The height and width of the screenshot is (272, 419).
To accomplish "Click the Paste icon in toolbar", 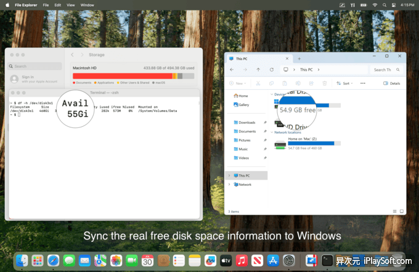I will tap(285, 83).
